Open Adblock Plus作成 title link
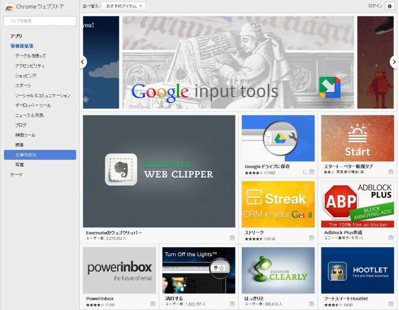Screen dimensions: 399x310 pyautogui.click(x=343, y=232)
